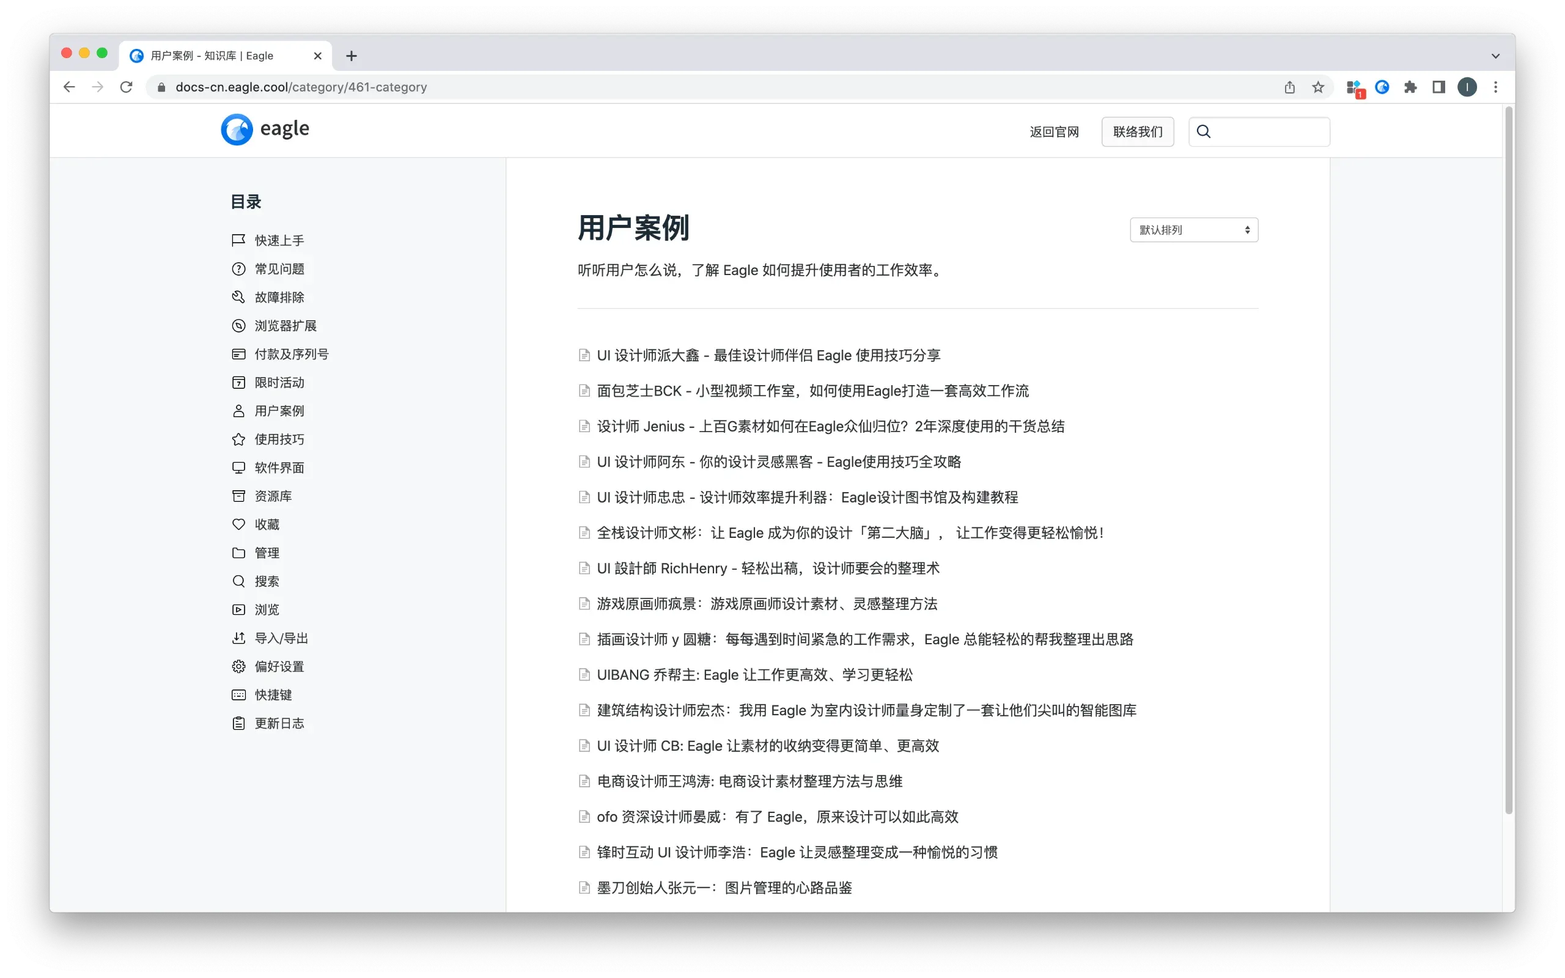This screenshot has width=1565, height=978.
Task: Open article 墨刀创始人张元一
Action: click(724, 888)
